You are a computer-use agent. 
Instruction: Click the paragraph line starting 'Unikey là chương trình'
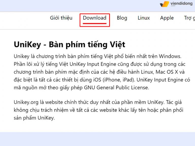97,56
